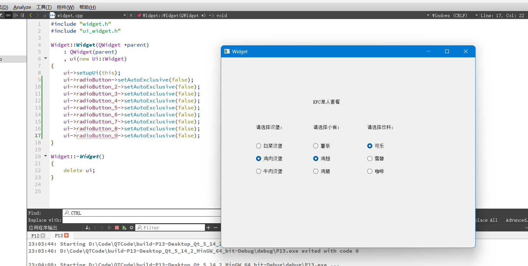Click the go-forward arrow in the editor toolbar

click(38, 15)
